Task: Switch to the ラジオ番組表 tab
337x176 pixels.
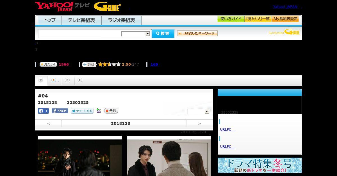Action: click(121, 20)
